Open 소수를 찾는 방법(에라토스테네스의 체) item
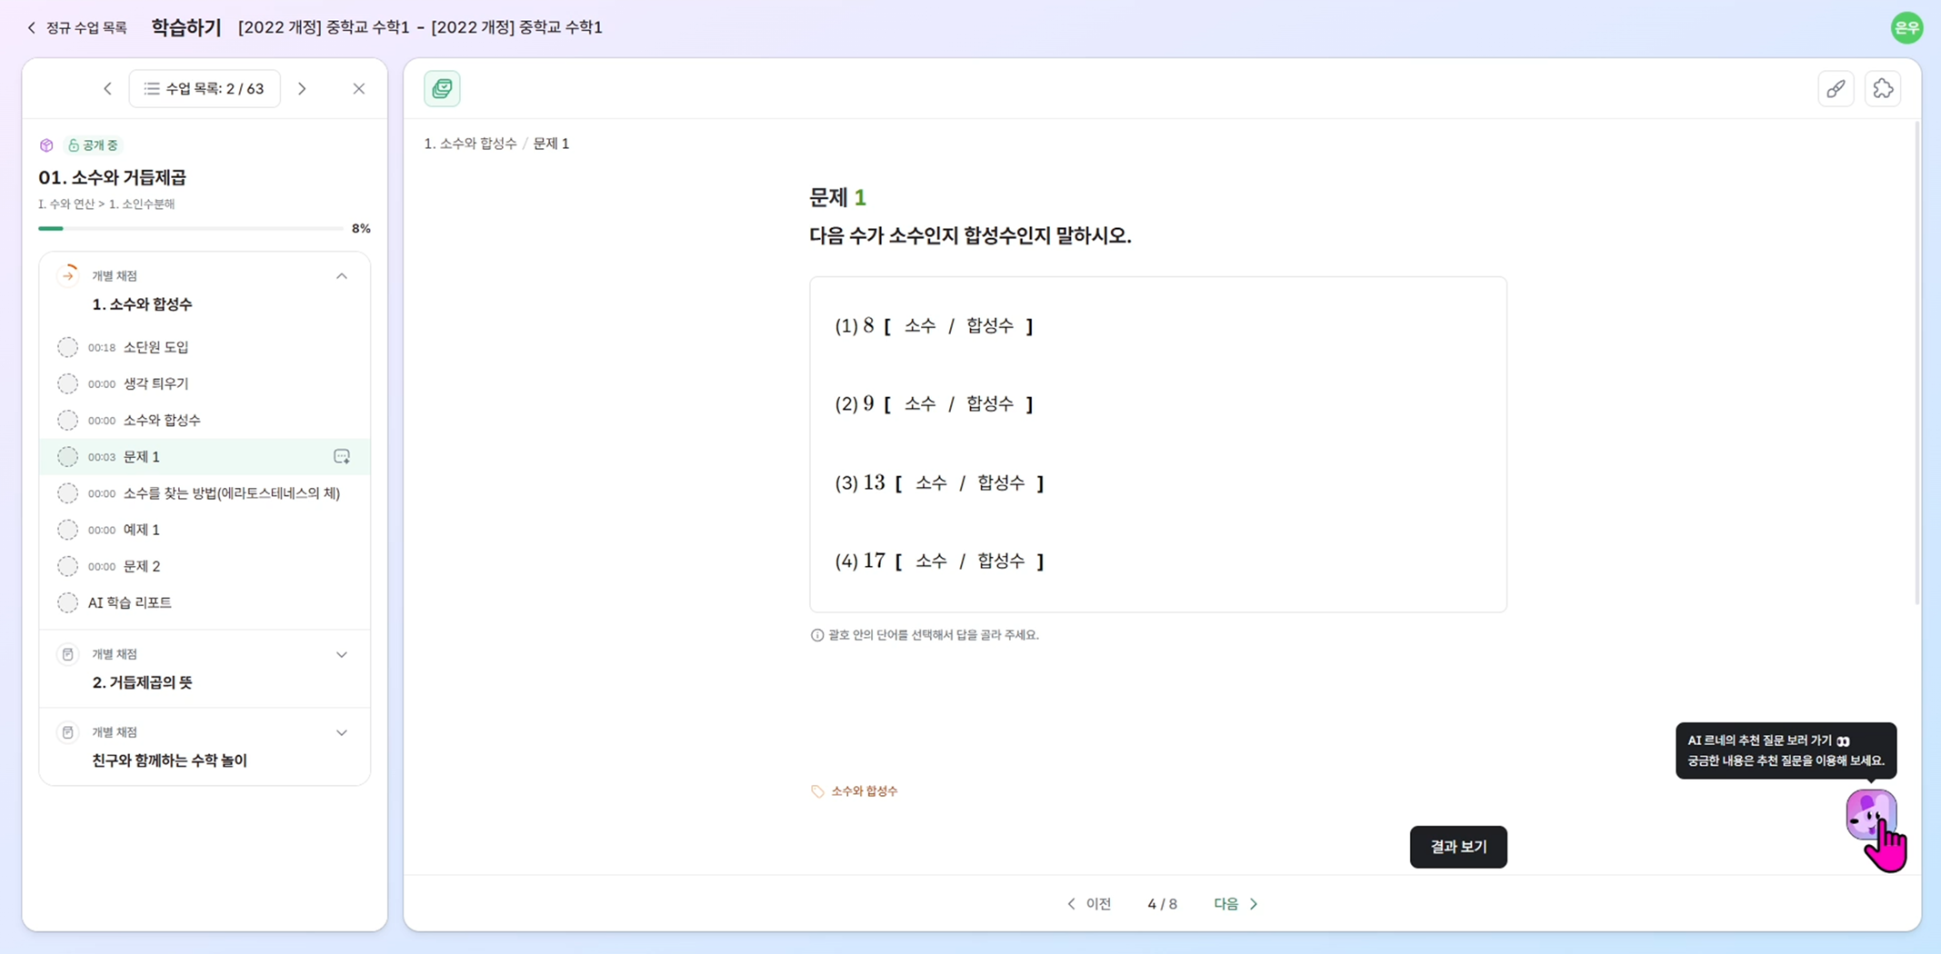Image resolution: width=1941 pixels, height=954 pixels. (205, 493)
